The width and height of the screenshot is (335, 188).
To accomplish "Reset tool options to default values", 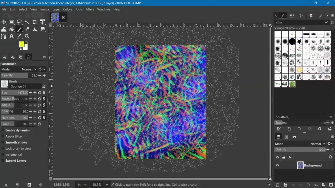I will point(41,185).
